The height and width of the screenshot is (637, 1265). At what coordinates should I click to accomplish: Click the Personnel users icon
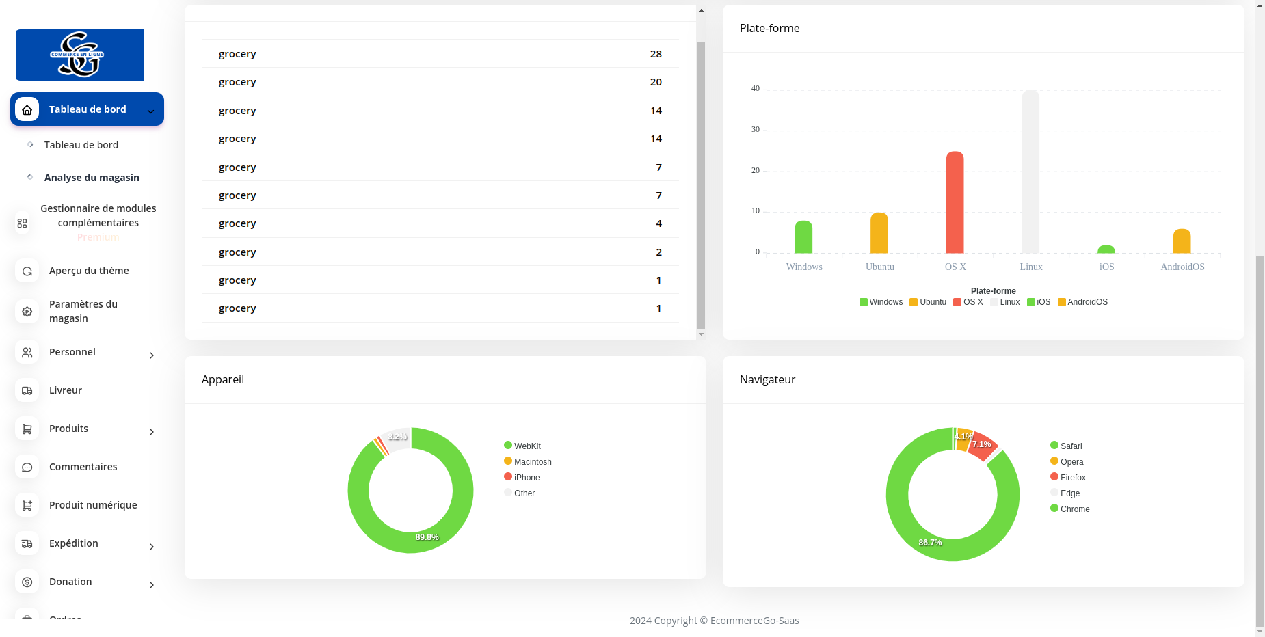[27, 353]
